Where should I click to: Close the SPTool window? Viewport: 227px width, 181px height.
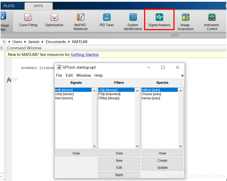178,67
